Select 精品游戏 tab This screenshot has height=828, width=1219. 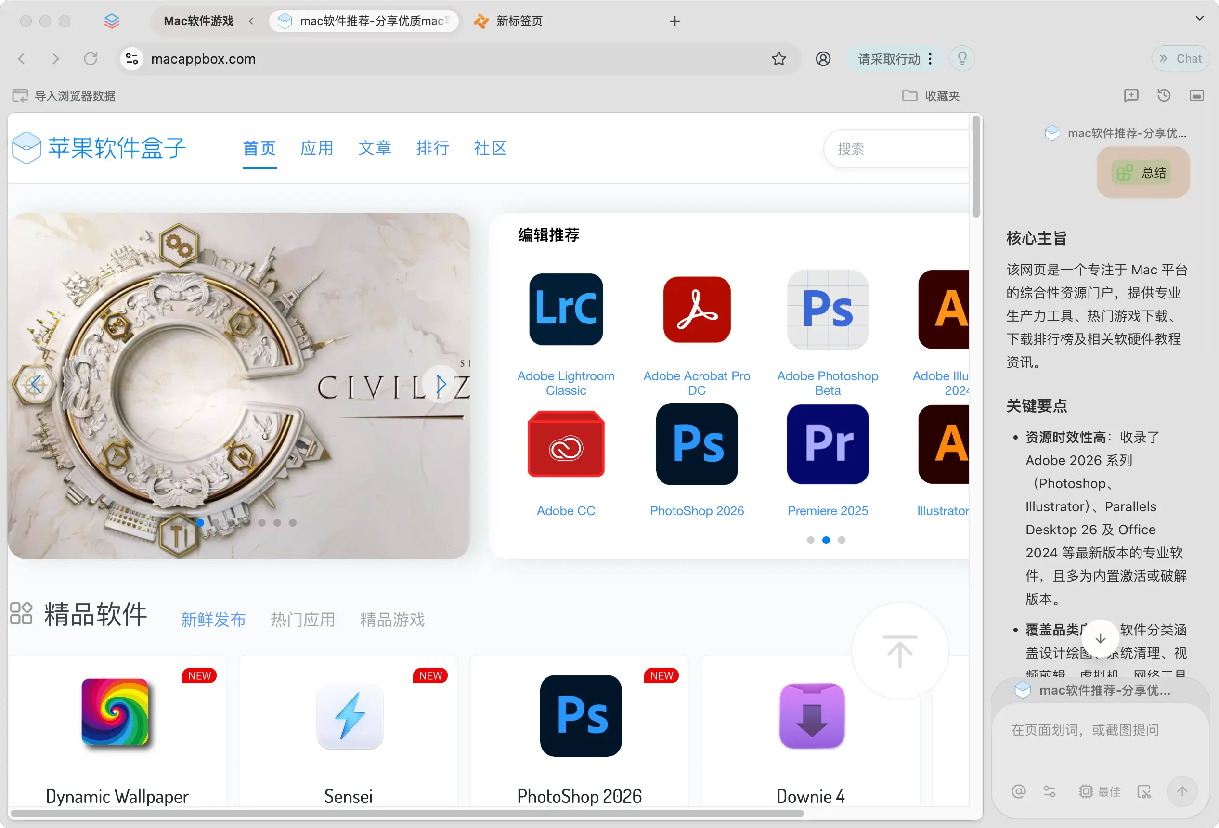tap(392, 619)
